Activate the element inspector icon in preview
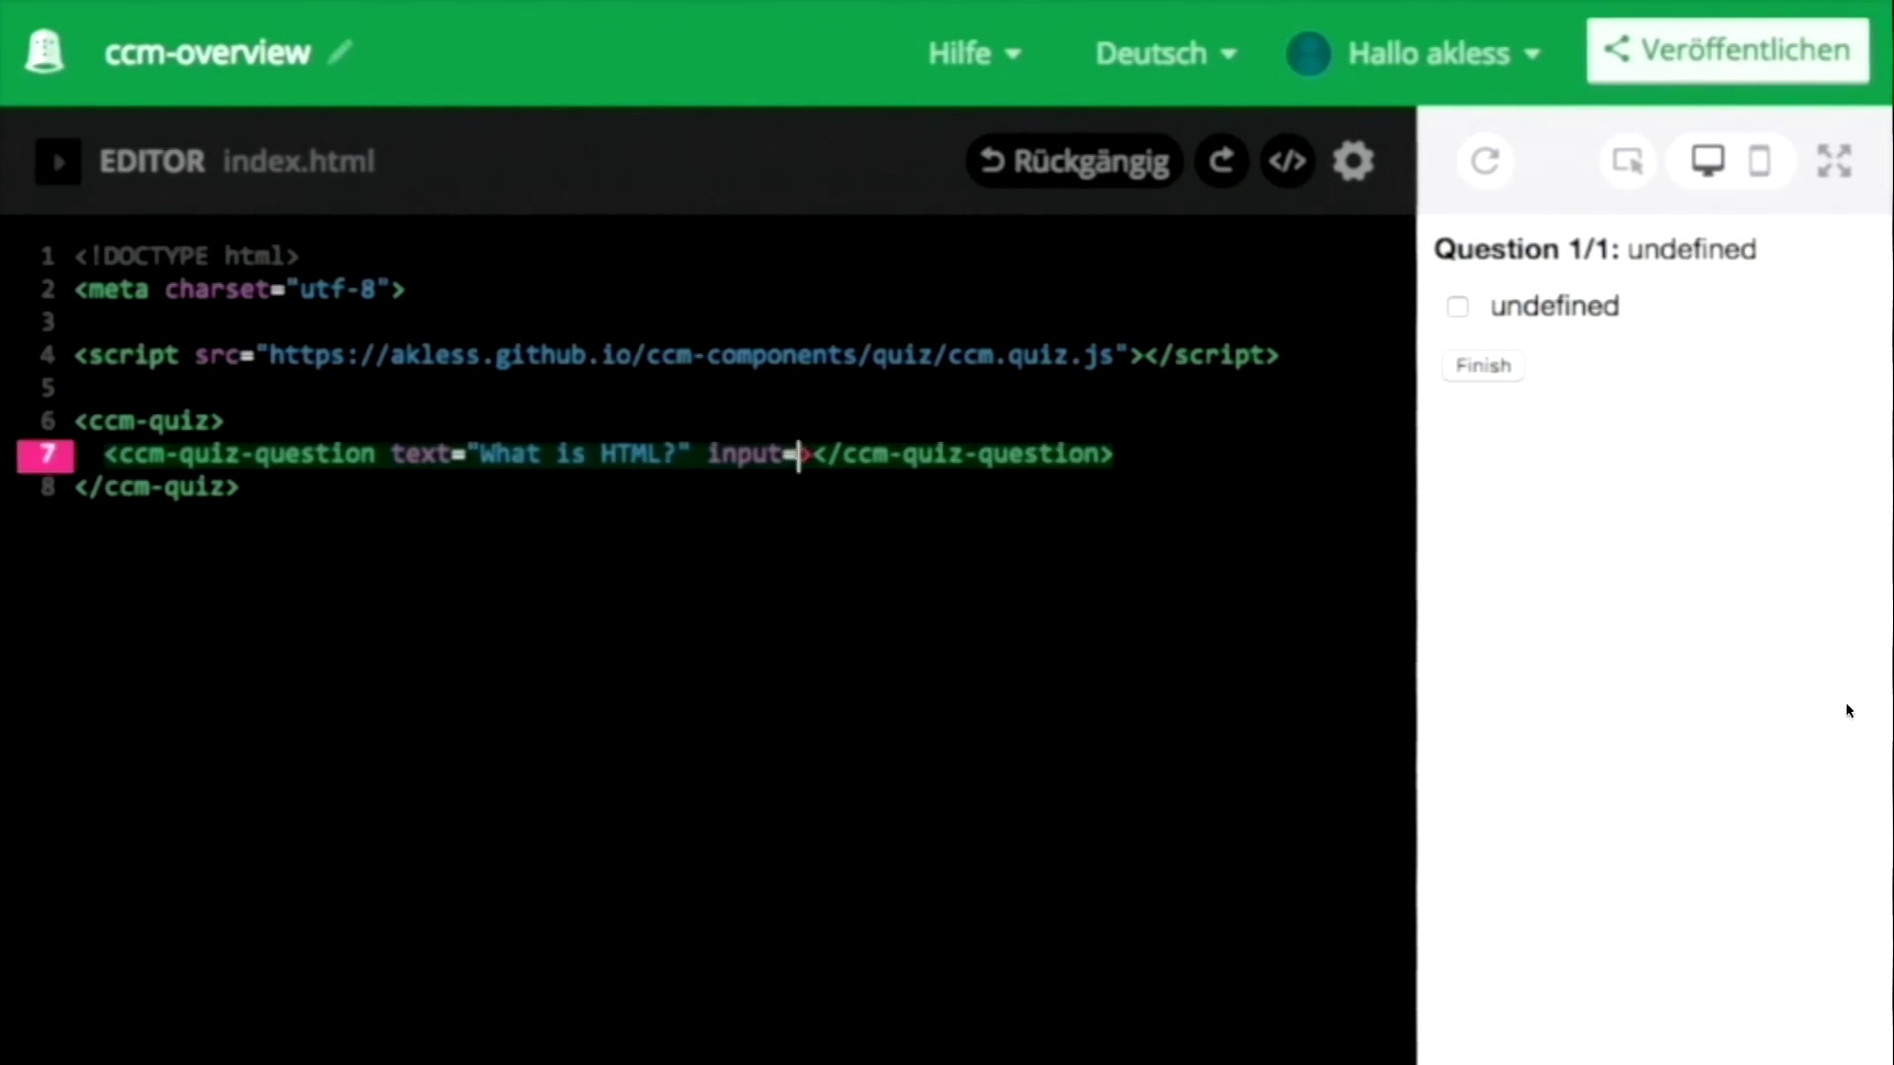 [x=1628, y=161]
